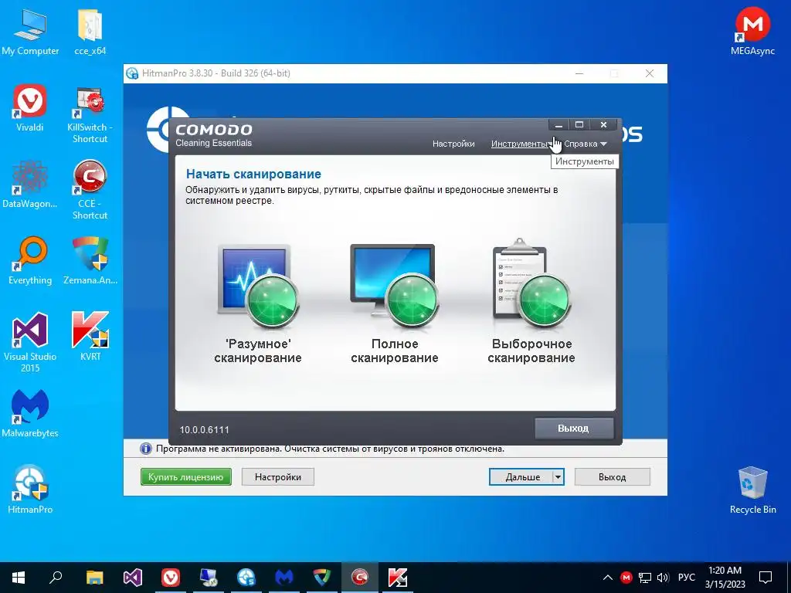The image size is (791, 593).
Task: Maximize the Comodo Cleaning Essentials window
Action: [579, 125]
